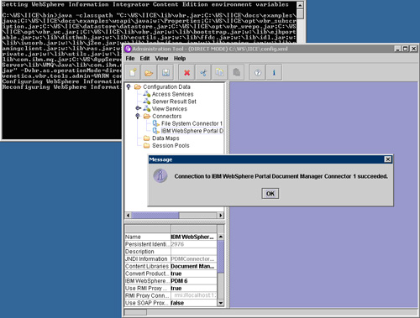Click the Persistent Identi value '2976'
This screenshot has height=318, width=420.
click(x=194, y=244)
